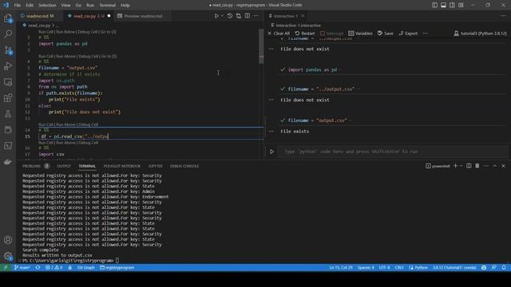Open the Source Control view
The width and height of the screenshot is (511, 287).
(8, 50)
